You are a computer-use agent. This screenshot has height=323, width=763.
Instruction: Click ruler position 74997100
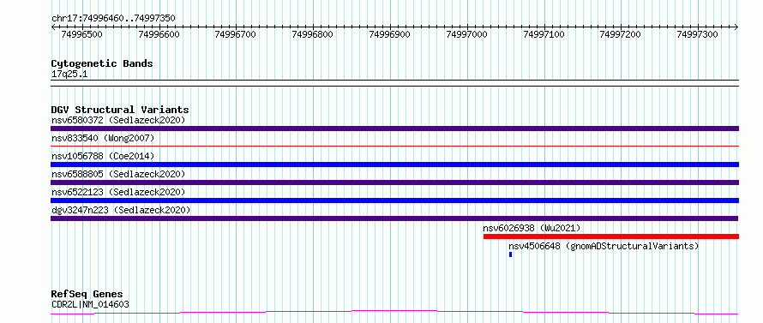click(544, 34)
